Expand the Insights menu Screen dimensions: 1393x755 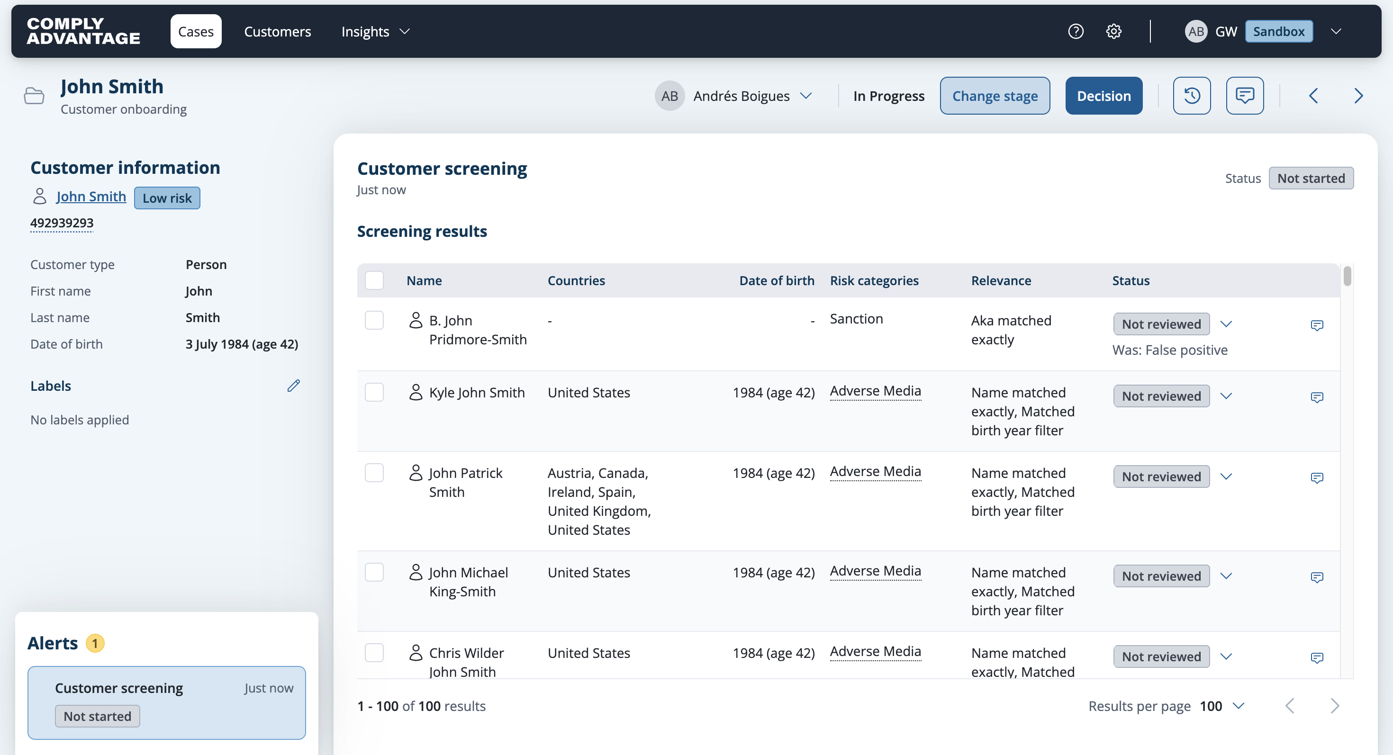click(x=375, y=31)
